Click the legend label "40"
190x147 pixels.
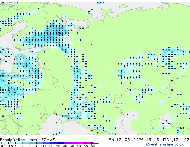click(x=79, y=146)
